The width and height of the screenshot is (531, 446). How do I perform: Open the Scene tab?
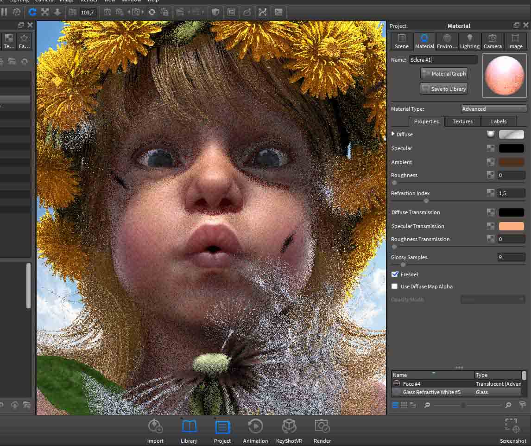pyautogui.click(x=402, y=41)
